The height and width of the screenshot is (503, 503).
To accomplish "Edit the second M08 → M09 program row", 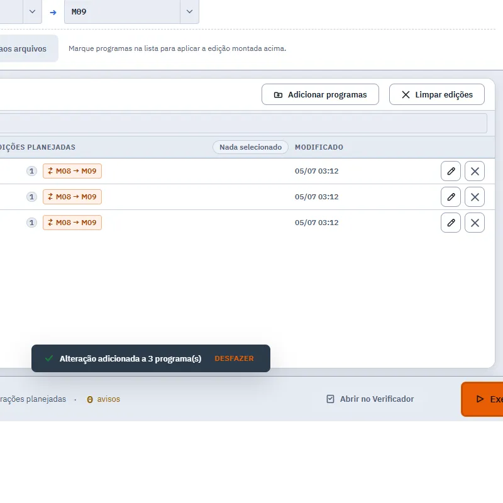I will [451, 197].
